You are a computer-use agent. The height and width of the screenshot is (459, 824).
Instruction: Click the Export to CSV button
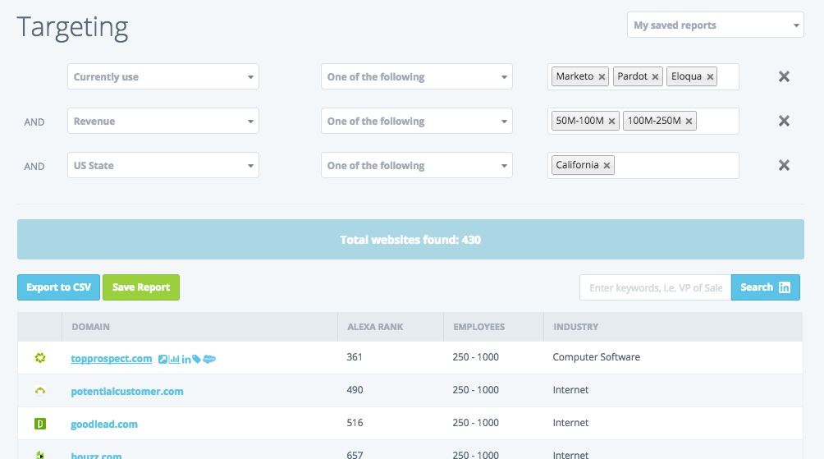click(58, 287)
